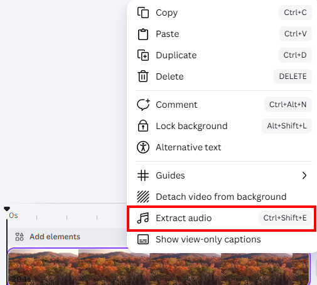Click the Add elements button
317x285 pixels.
48,237
